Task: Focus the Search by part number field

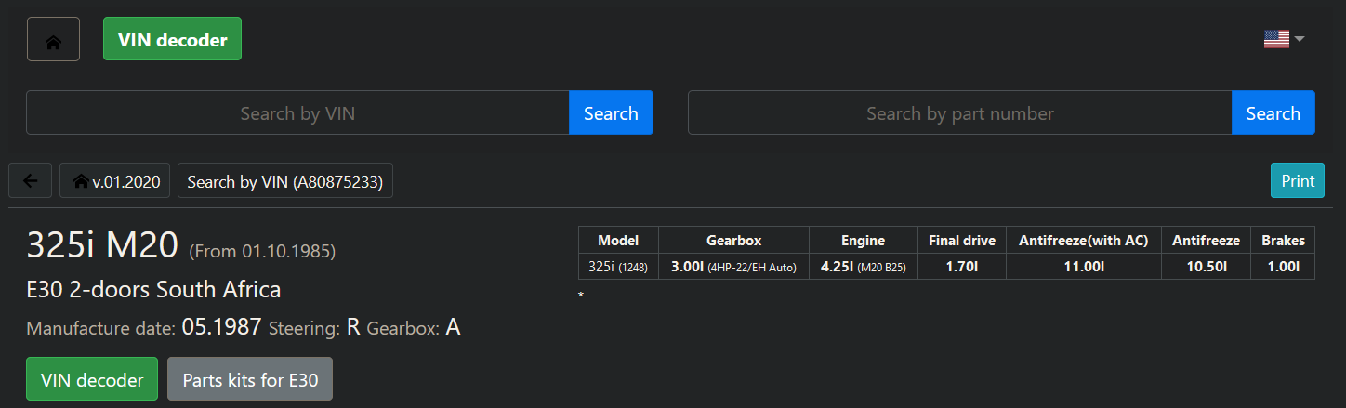Action: pos(959,113)
